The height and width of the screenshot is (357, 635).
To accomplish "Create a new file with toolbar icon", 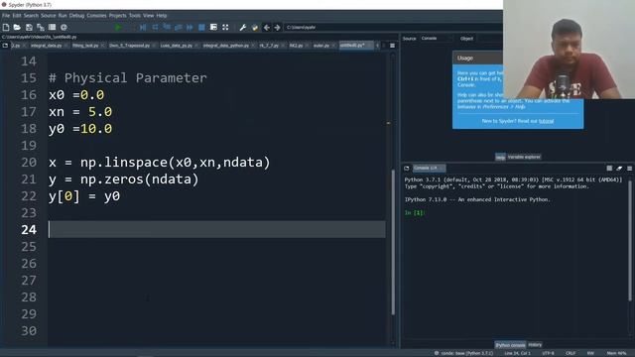I will click(x=6, y=28).
